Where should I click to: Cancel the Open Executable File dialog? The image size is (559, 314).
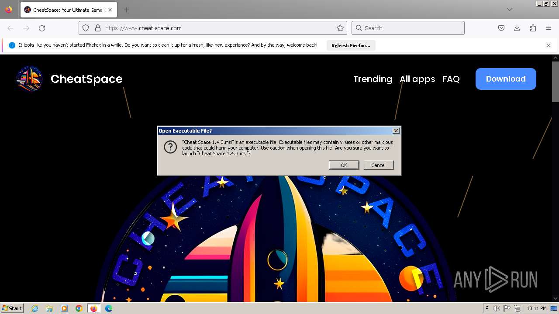click(x=378, y=165)
